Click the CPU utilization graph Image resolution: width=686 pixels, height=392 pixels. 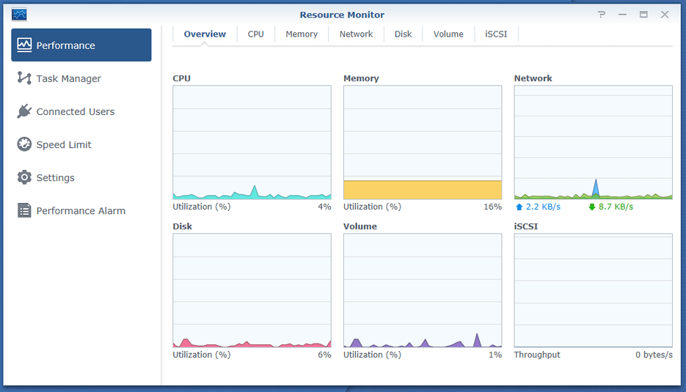[252, 142]
